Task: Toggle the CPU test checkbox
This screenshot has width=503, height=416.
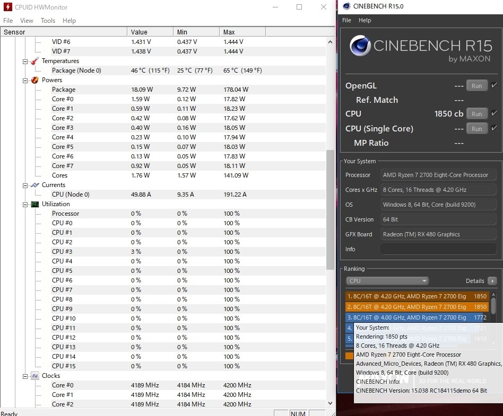Action: click(x=494, y=113)
